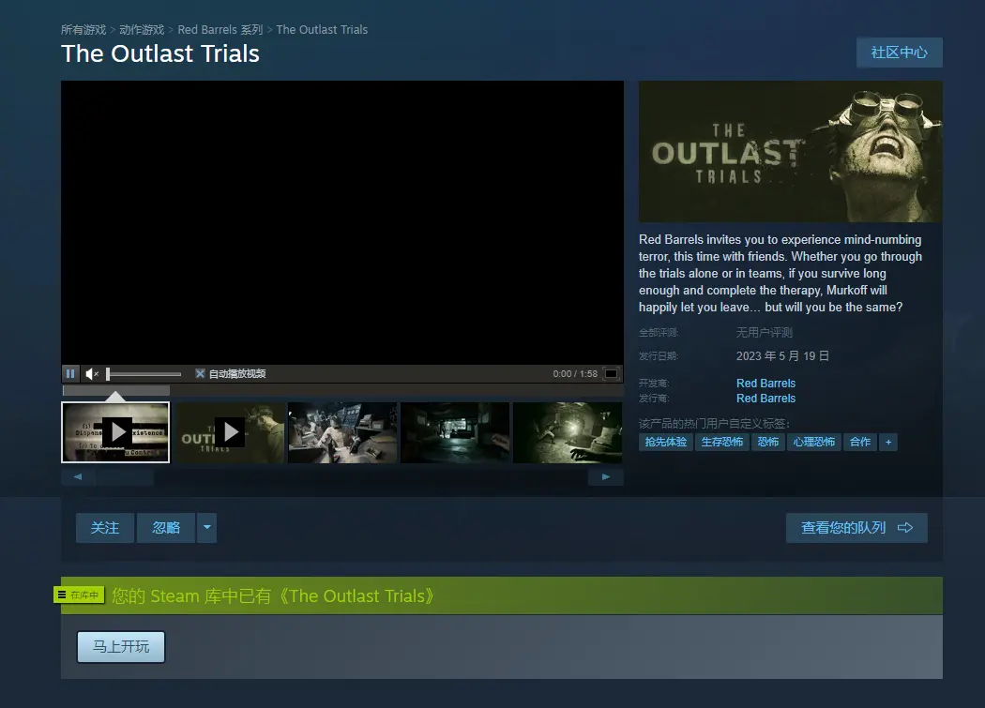985x708 pixels.
Task: Click the 0:00 / 1:58 video time display
Action: tap(575, 374)
